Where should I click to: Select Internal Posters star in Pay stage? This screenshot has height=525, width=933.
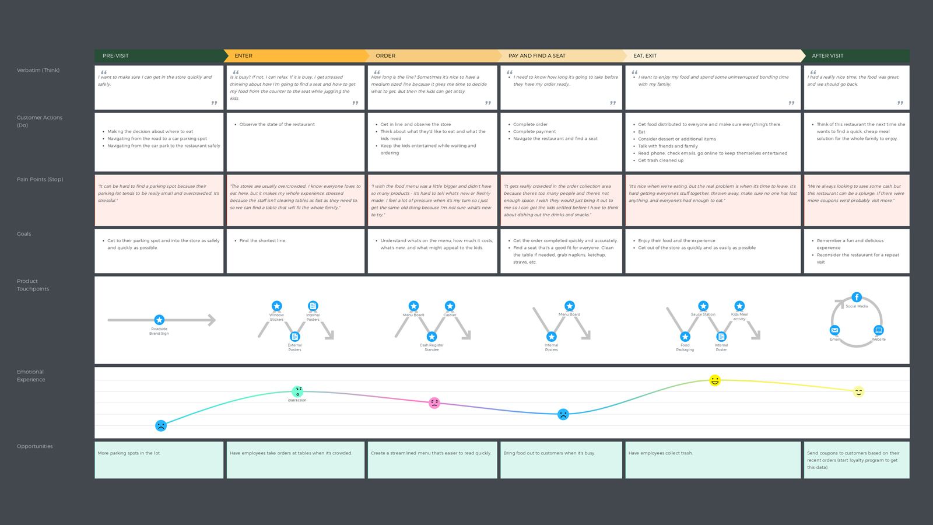pos(552,337)
